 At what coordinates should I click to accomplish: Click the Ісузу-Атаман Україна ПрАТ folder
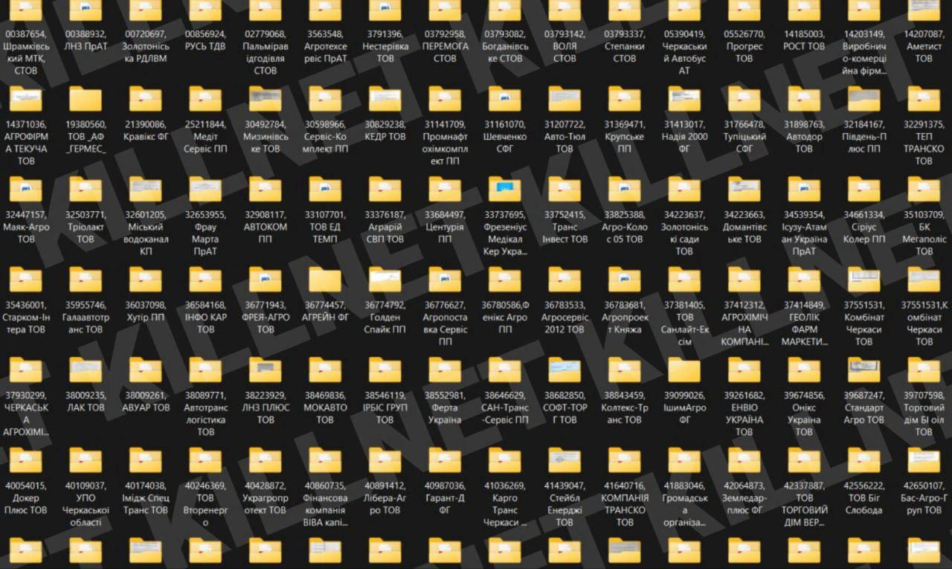[x=804, y=190]
